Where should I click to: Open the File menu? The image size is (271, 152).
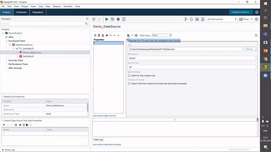click(x=3, y=6)
